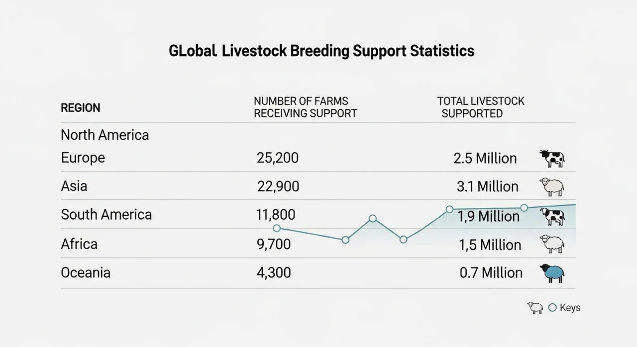Click the North America region label
Screen dimensions: 637x347
(105, 135)
